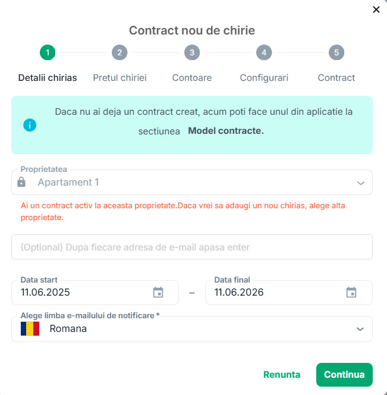
Task: Select step 5 circle in the stepper
Action: pyautogui.click(x=336, y=52)
